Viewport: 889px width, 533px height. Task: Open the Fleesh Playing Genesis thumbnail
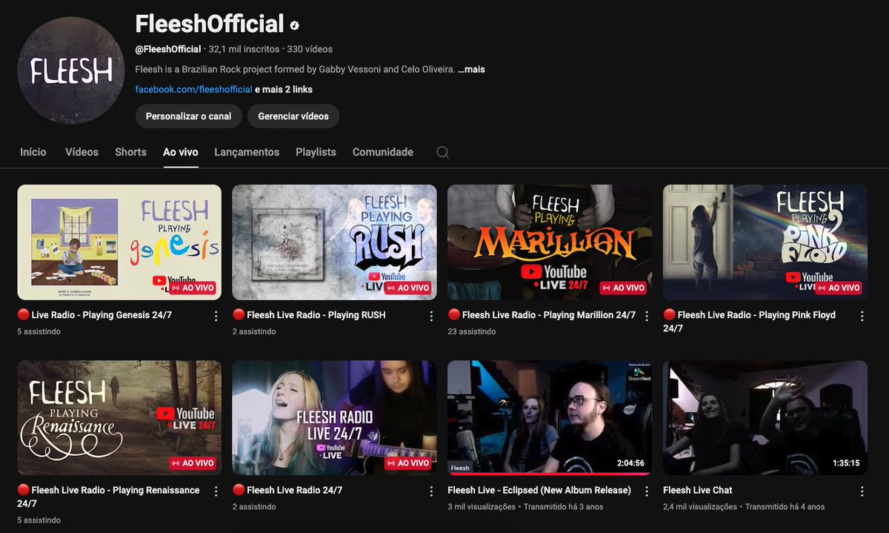[x=119, y=242]
